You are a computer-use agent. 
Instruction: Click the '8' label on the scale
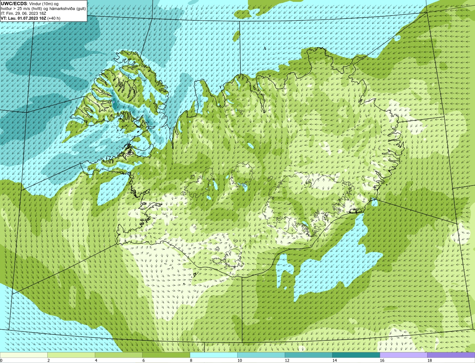point(191,360)
